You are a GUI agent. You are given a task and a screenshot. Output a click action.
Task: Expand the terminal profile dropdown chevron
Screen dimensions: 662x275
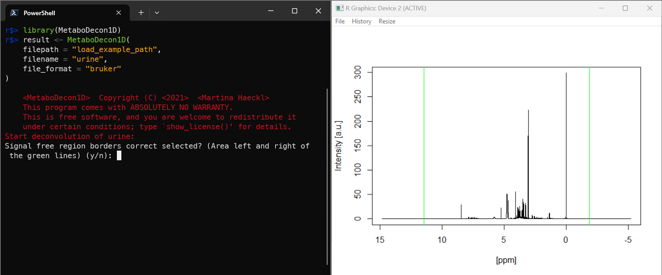[157, 13]
